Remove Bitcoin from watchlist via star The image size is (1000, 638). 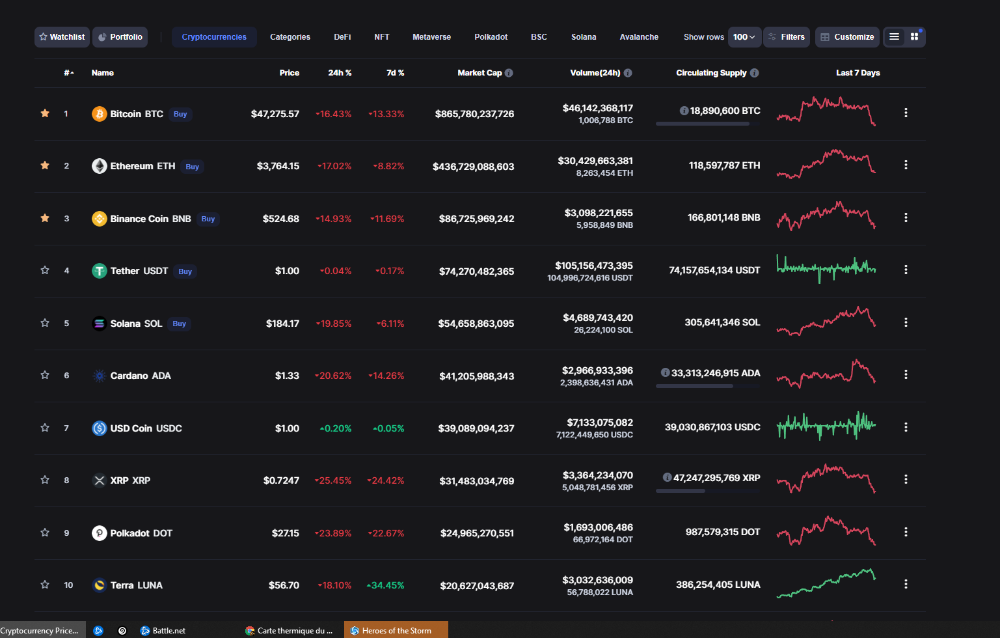(x=45, y=113)
